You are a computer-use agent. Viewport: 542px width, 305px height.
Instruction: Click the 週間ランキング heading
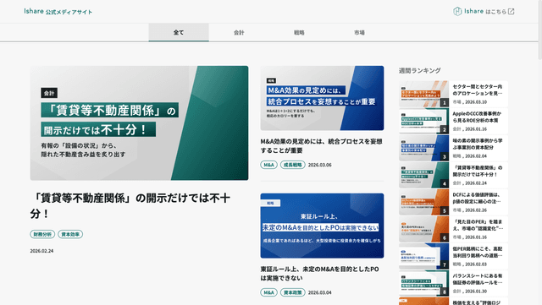pyautogui.click(x=420, y=70)
